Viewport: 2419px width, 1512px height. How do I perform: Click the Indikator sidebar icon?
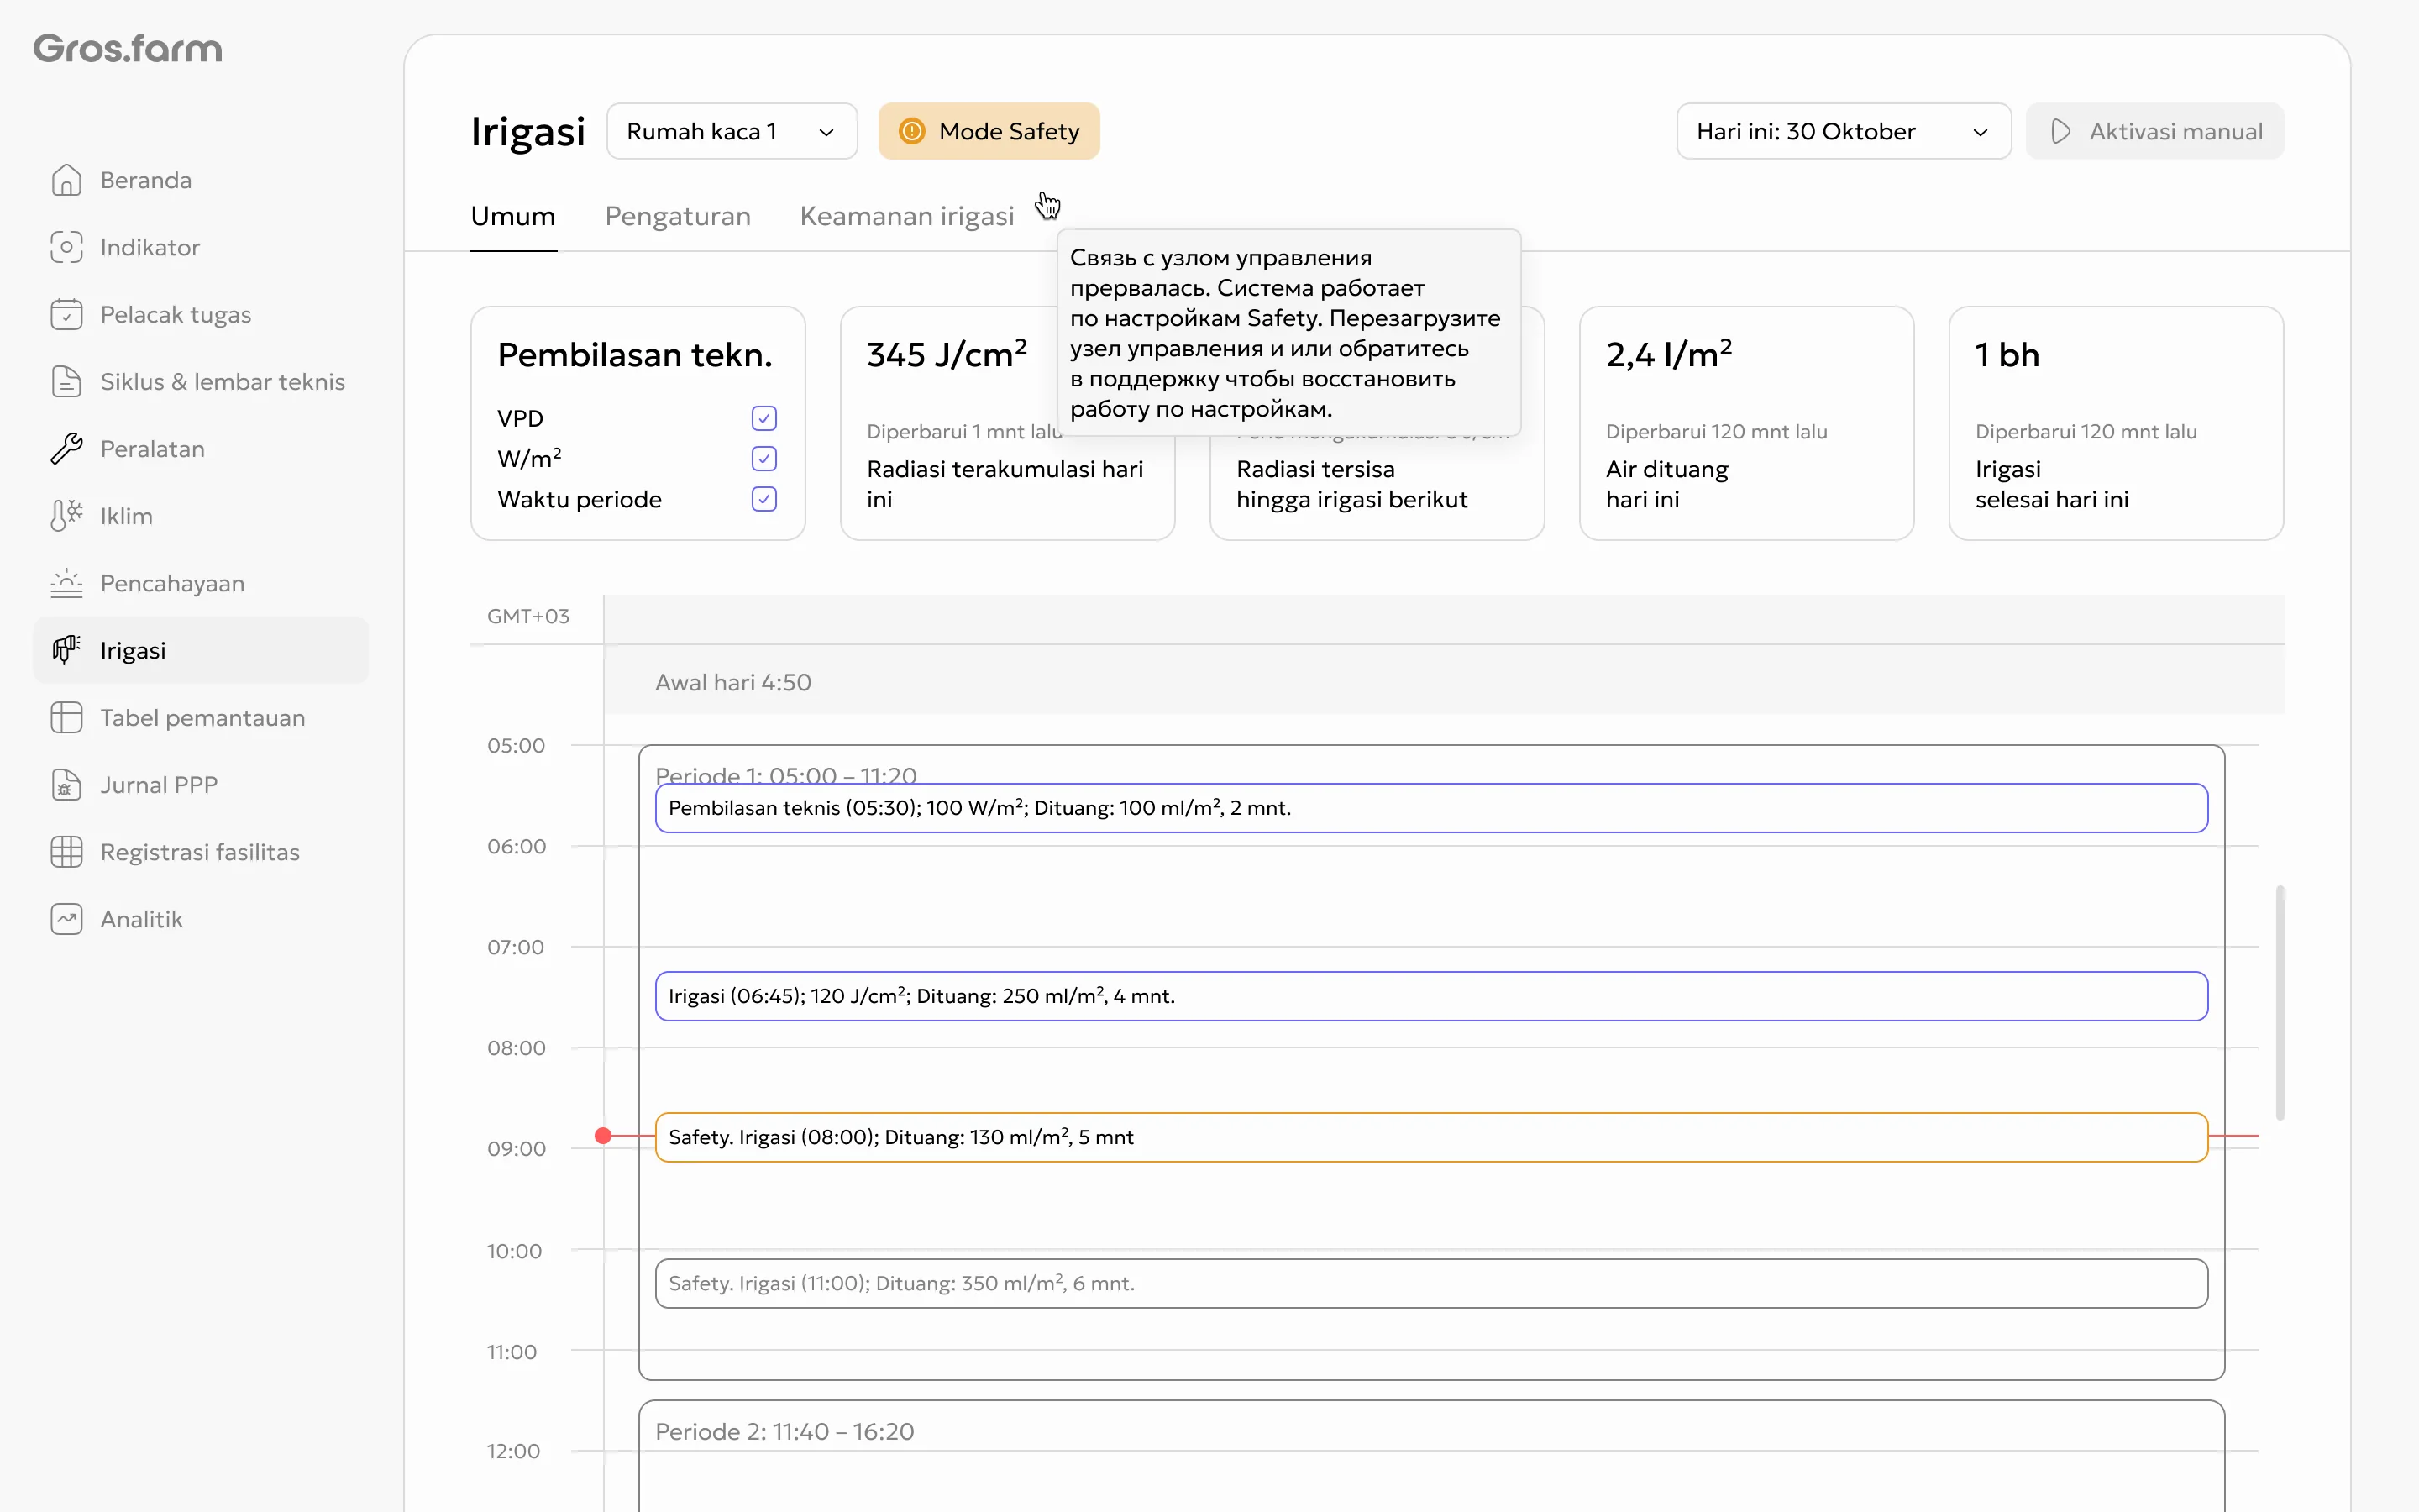(66, 247)
